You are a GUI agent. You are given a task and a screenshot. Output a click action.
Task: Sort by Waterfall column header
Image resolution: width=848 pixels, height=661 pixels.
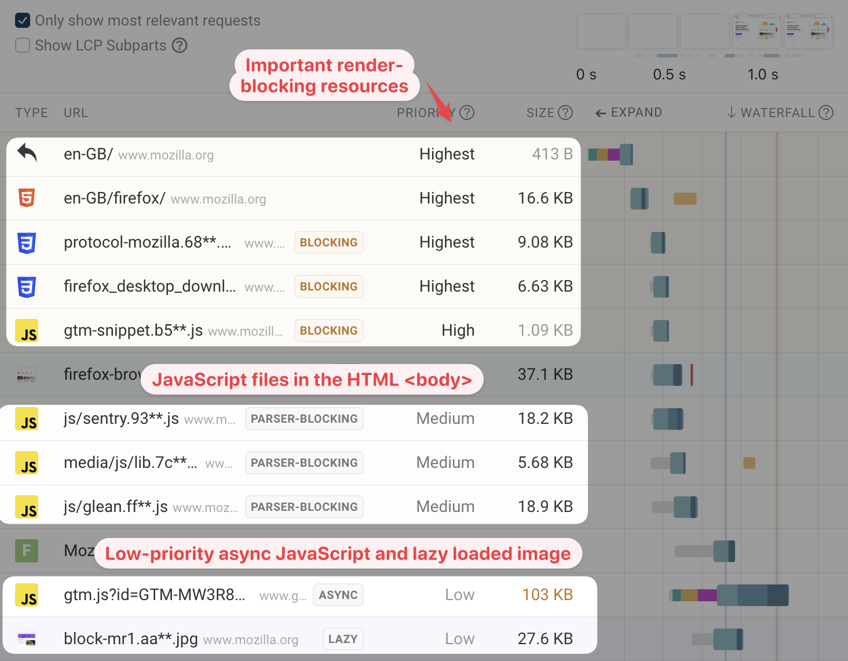tap(771, 112)
